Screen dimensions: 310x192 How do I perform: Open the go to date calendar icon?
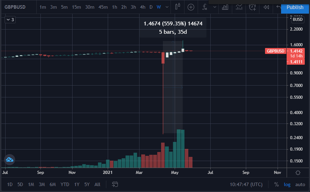click(115, 184)
